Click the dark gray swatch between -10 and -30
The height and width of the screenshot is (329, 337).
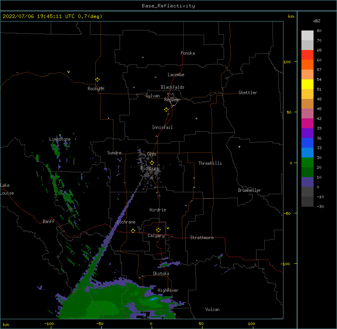click(307, 202)
